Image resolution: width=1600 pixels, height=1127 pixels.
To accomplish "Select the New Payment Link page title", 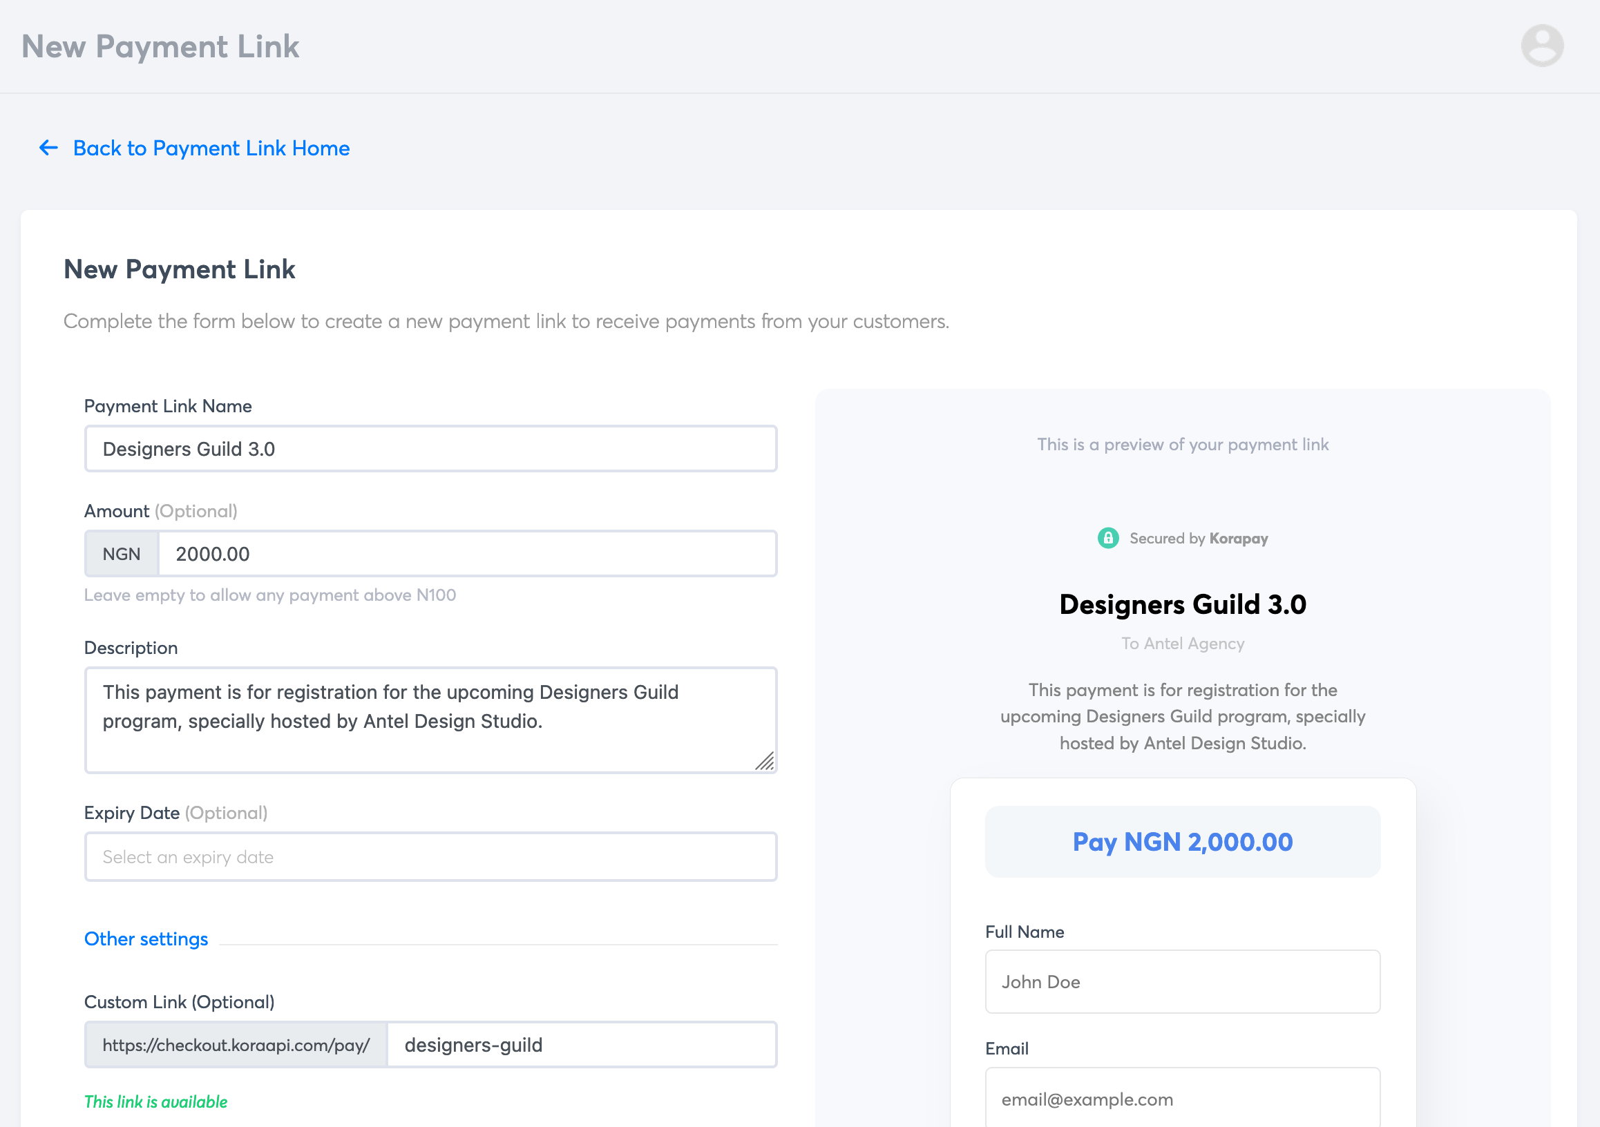I will click(x=161, y=46).
